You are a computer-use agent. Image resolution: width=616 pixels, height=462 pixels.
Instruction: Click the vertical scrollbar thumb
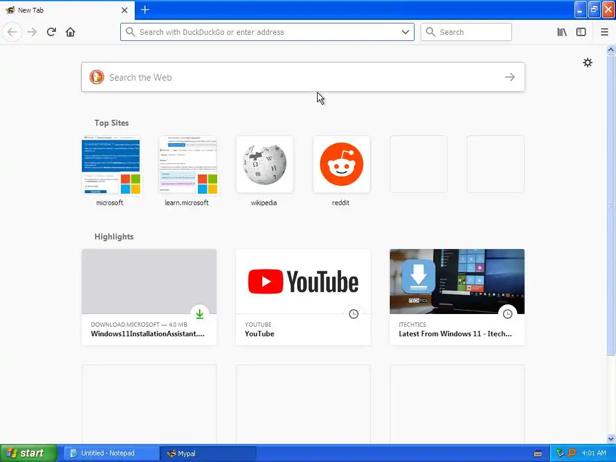611,205
